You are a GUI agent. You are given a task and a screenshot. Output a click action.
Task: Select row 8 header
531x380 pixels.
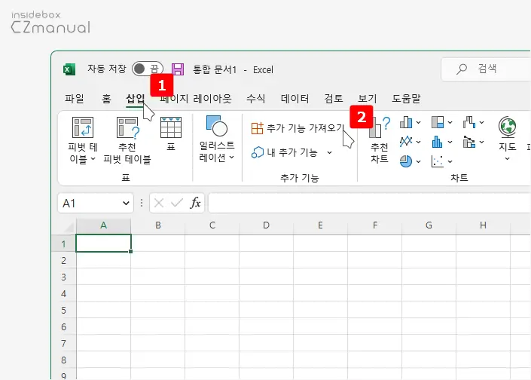(64, 360)
